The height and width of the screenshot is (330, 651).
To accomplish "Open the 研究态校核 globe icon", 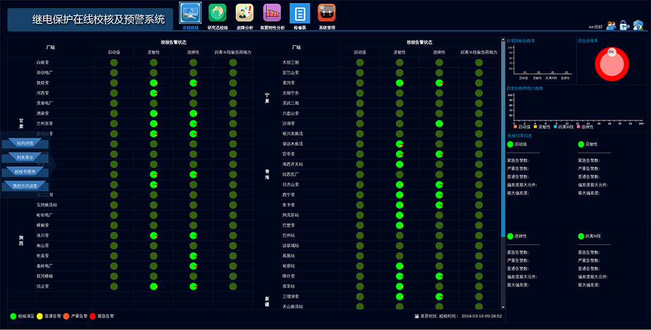I will pyautogui.click(x=218, y=13).
